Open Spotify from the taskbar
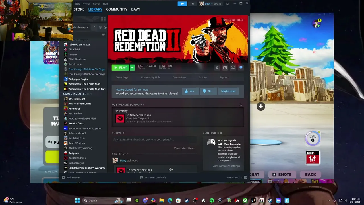The width and height of the screenshot is (364, 205). [212, 200]
